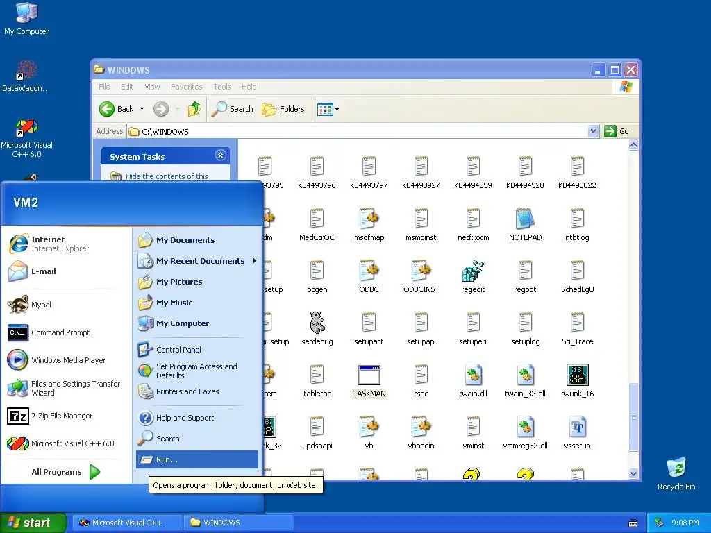Select the NOTEPAD file icon
Viewport: 711px width, 533px height.
pyautogui.click(x=525, y=219)
